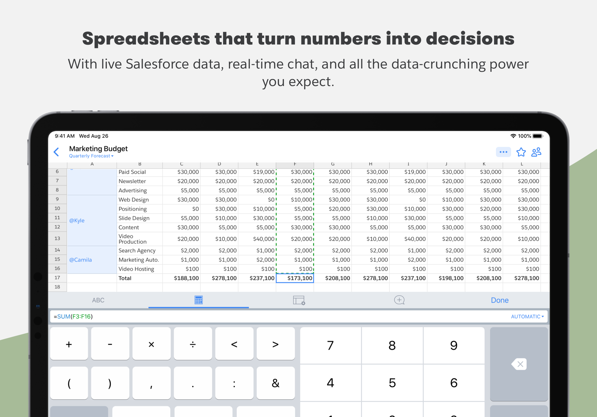Screen dimensions: 597x417
Task: Open the AUTOMATIC format dropdown
Action: [x=527, y=316]
